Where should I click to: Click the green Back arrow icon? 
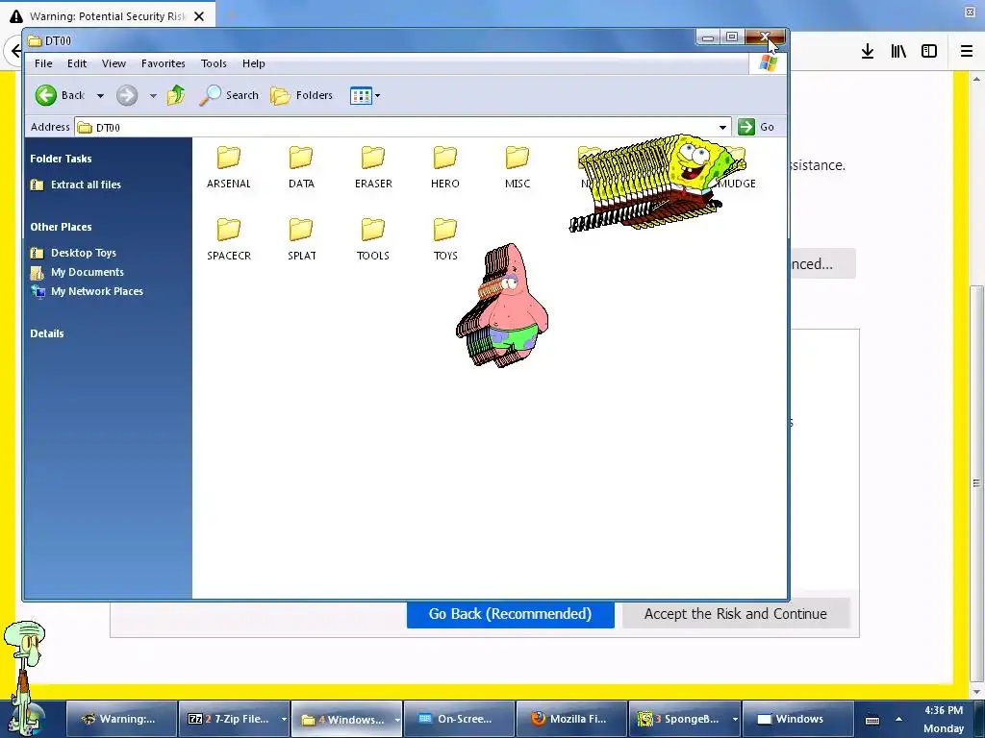coord(46,95)
